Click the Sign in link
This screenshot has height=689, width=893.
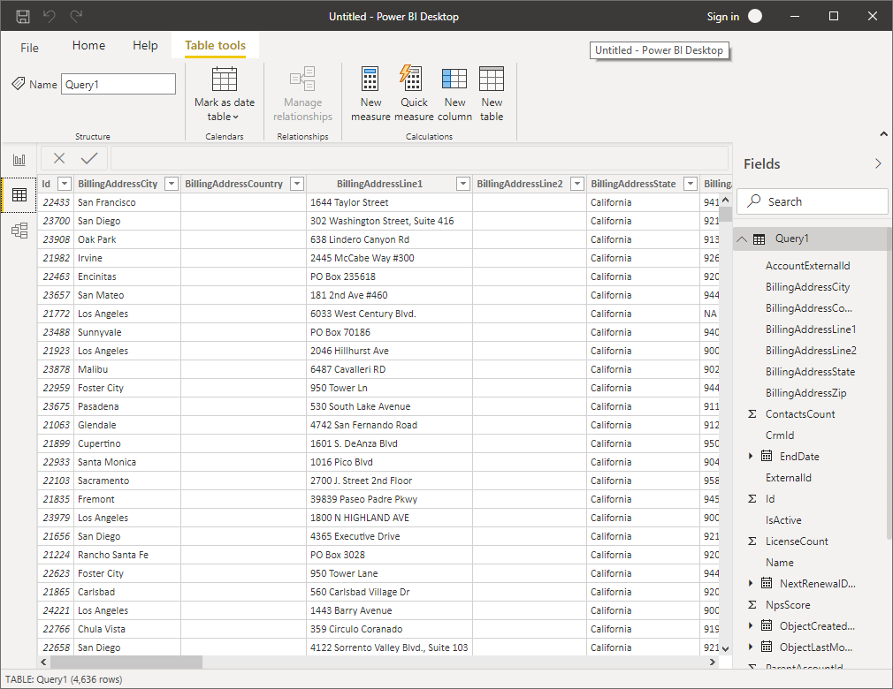tap(722, 17)
